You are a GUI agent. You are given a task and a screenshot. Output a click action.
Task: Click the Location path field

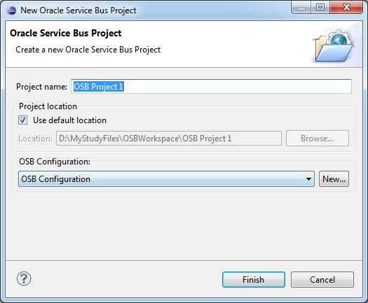pyautogui.click(x=169, y=139)
